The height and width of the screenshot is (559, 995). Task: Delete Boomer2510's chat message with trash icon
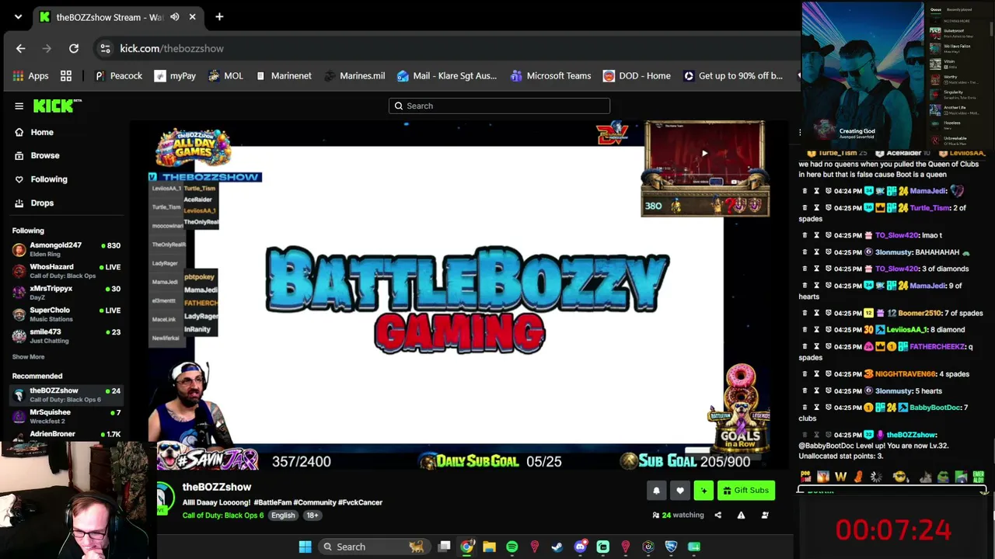(x=804, y=313)
